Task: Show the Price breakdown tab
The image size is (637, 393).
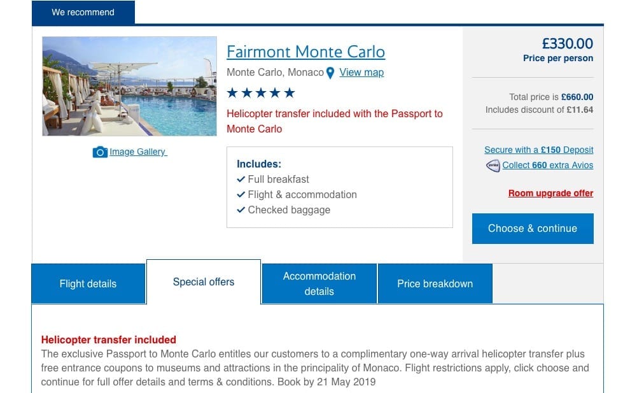Action: (x=435, y=284)
